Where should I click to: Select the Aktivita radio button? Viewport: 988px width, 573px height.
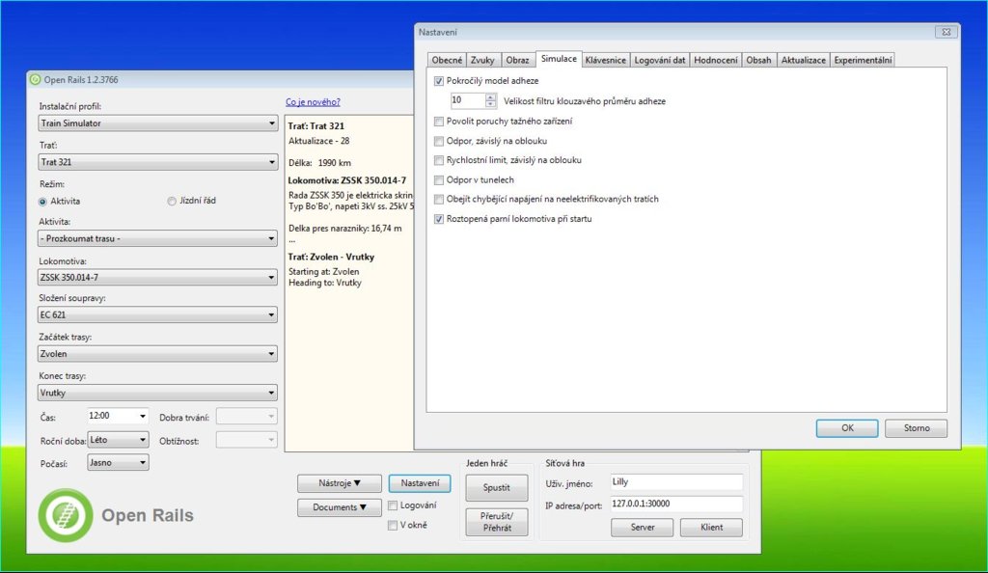coord(42,202)
